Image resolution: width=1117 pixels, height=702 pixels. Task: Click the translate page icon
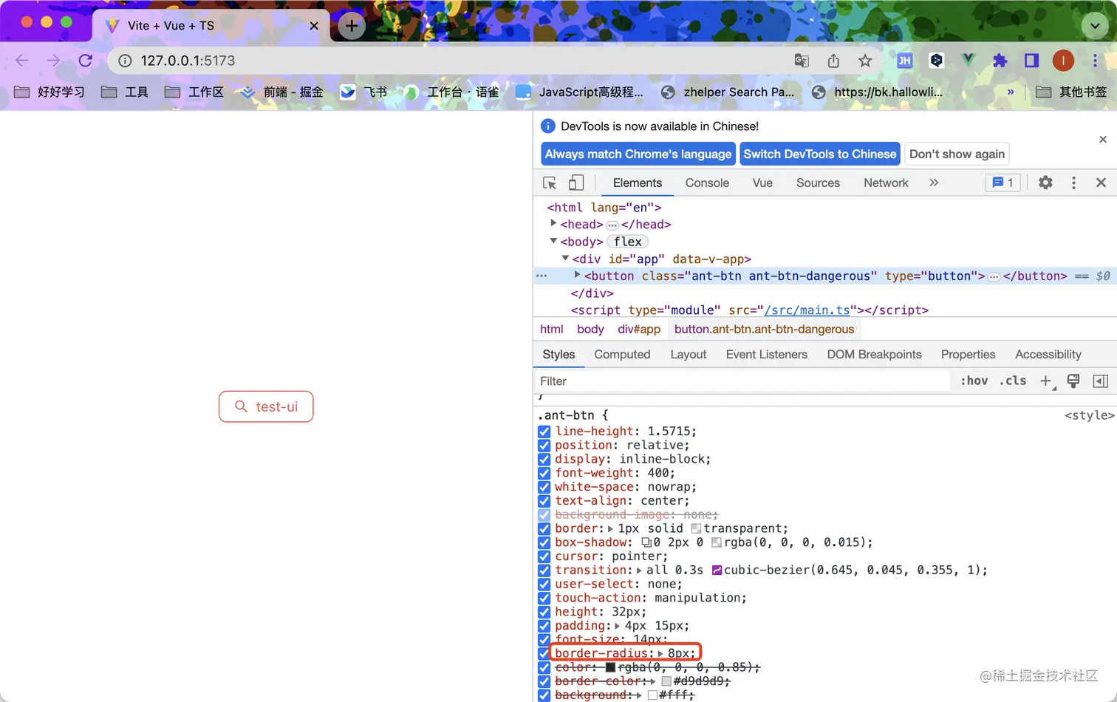(x=802, y=61)
